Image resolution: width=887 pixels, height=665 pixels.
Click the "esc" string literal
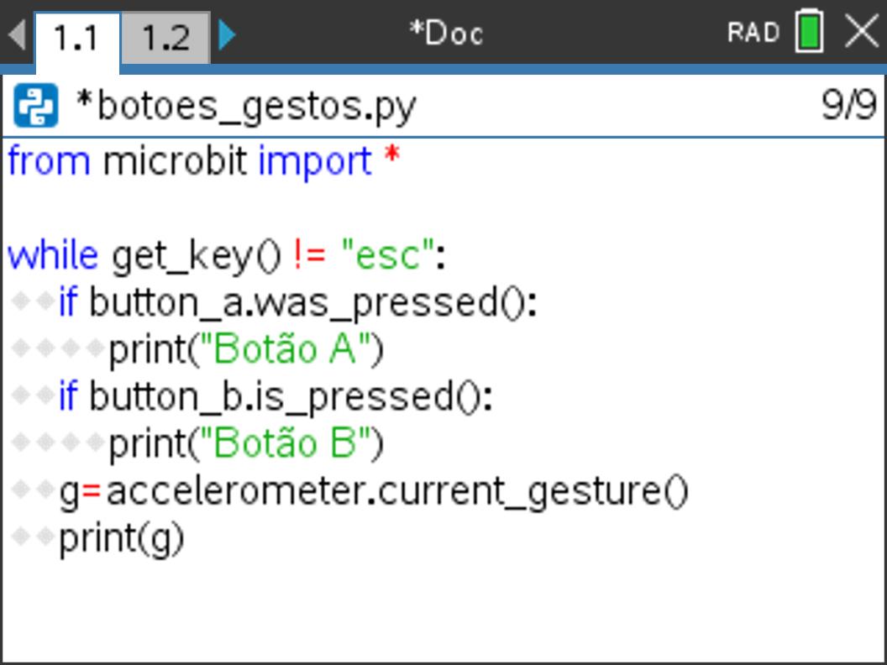[x=389, y=255]
